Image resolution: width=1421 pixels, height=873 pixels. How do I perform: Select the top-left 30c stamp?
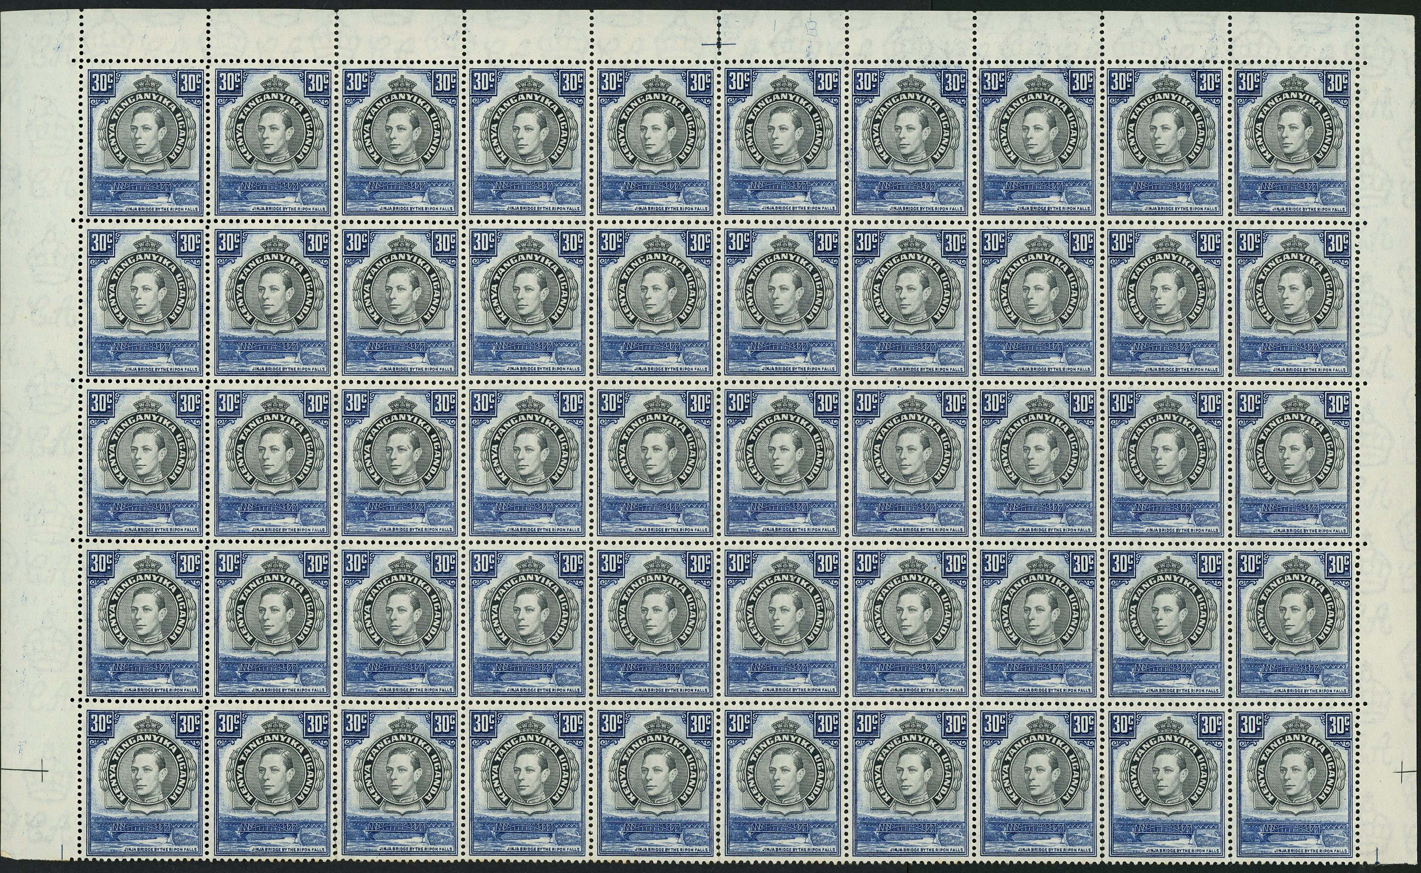coord(144,144)
